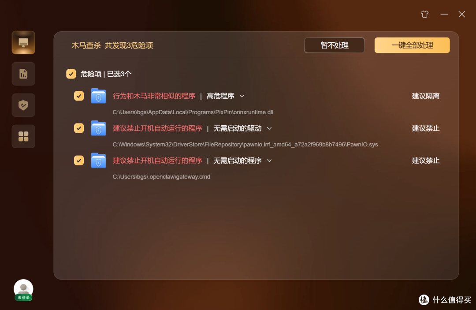Click 建议禁止 for PawnIO.sys driver
This screenshot has height=310, width=476.
click(426, 128)
